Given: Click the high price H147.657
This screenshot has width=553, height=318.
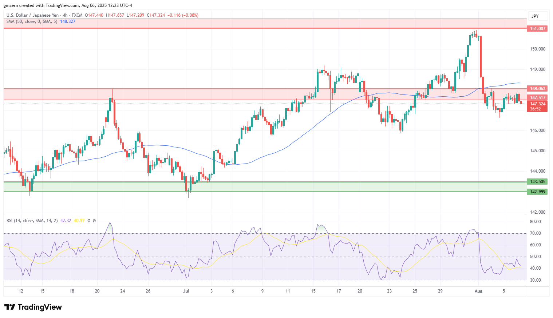Looking at the screenshot, I should coord(115,15).
